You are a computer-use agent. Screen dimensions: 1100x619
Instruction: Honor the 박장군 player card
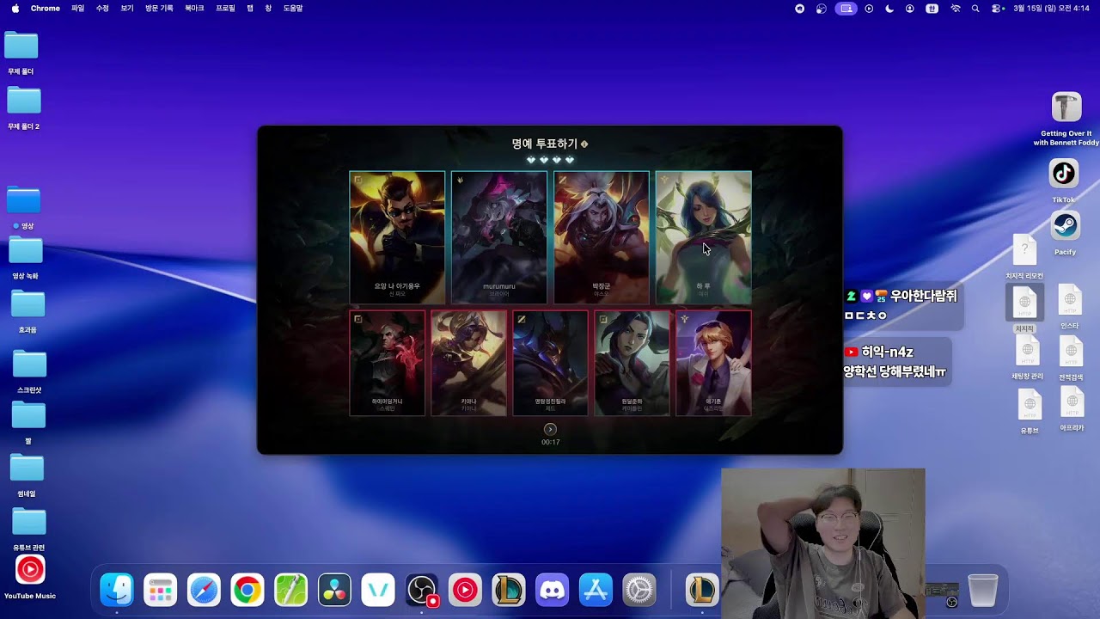pos(602,237)
